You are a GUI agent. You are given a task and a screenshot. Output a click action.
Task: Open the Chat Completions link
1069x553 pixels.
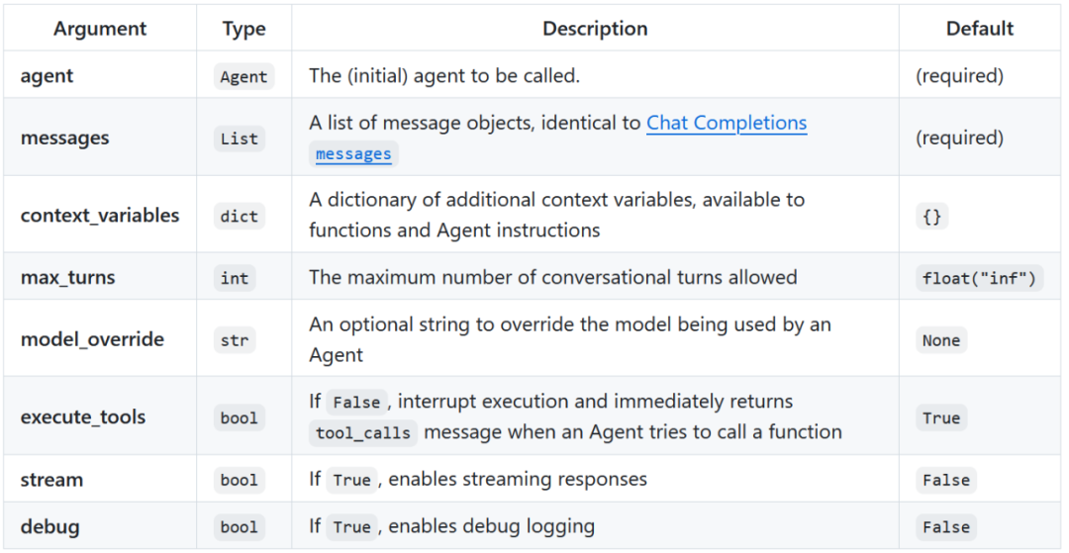(727, 124)
